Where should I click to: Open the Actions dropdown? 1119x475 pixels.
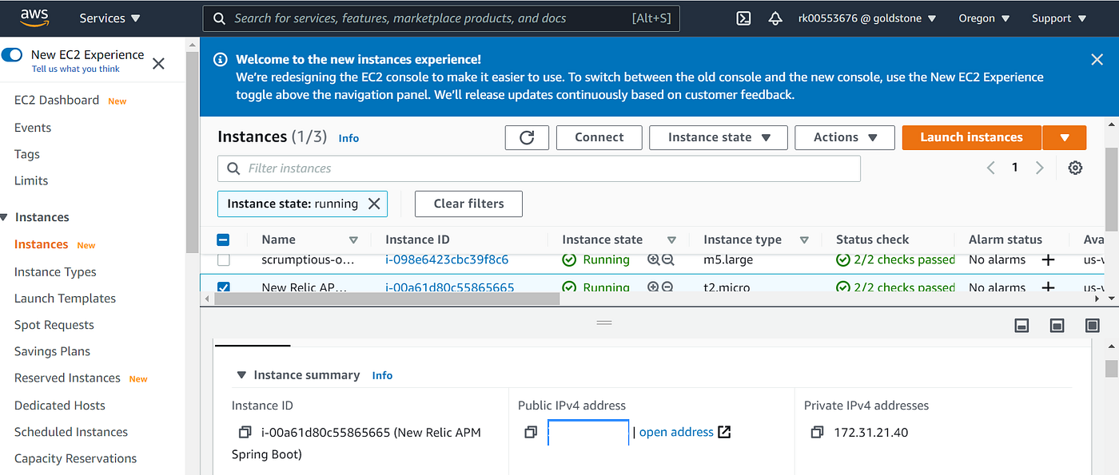845,137
